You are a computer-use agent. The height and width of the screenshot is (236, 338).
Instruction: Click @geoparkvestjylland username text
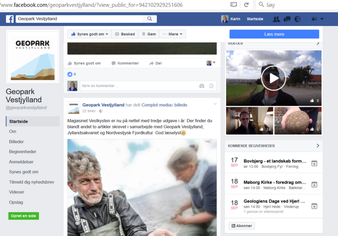(26, 108)
